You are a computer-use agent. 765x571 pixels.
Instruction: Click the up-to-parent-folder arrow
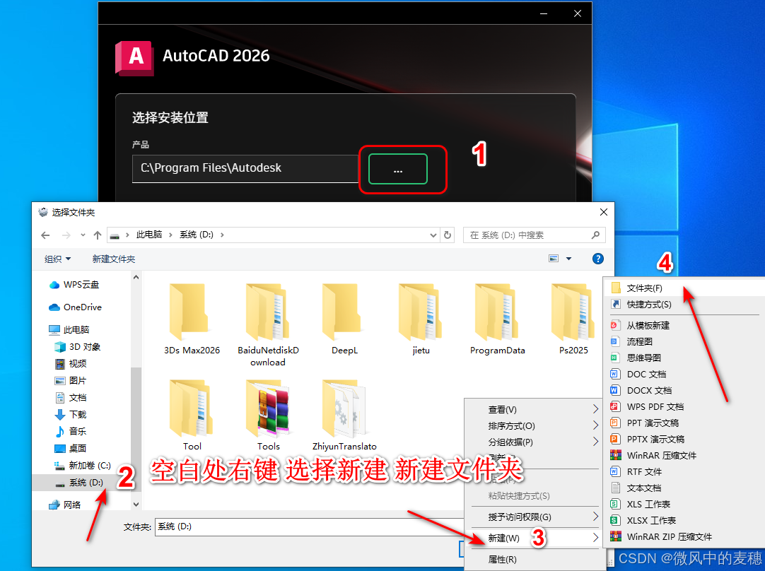(97, 235)
